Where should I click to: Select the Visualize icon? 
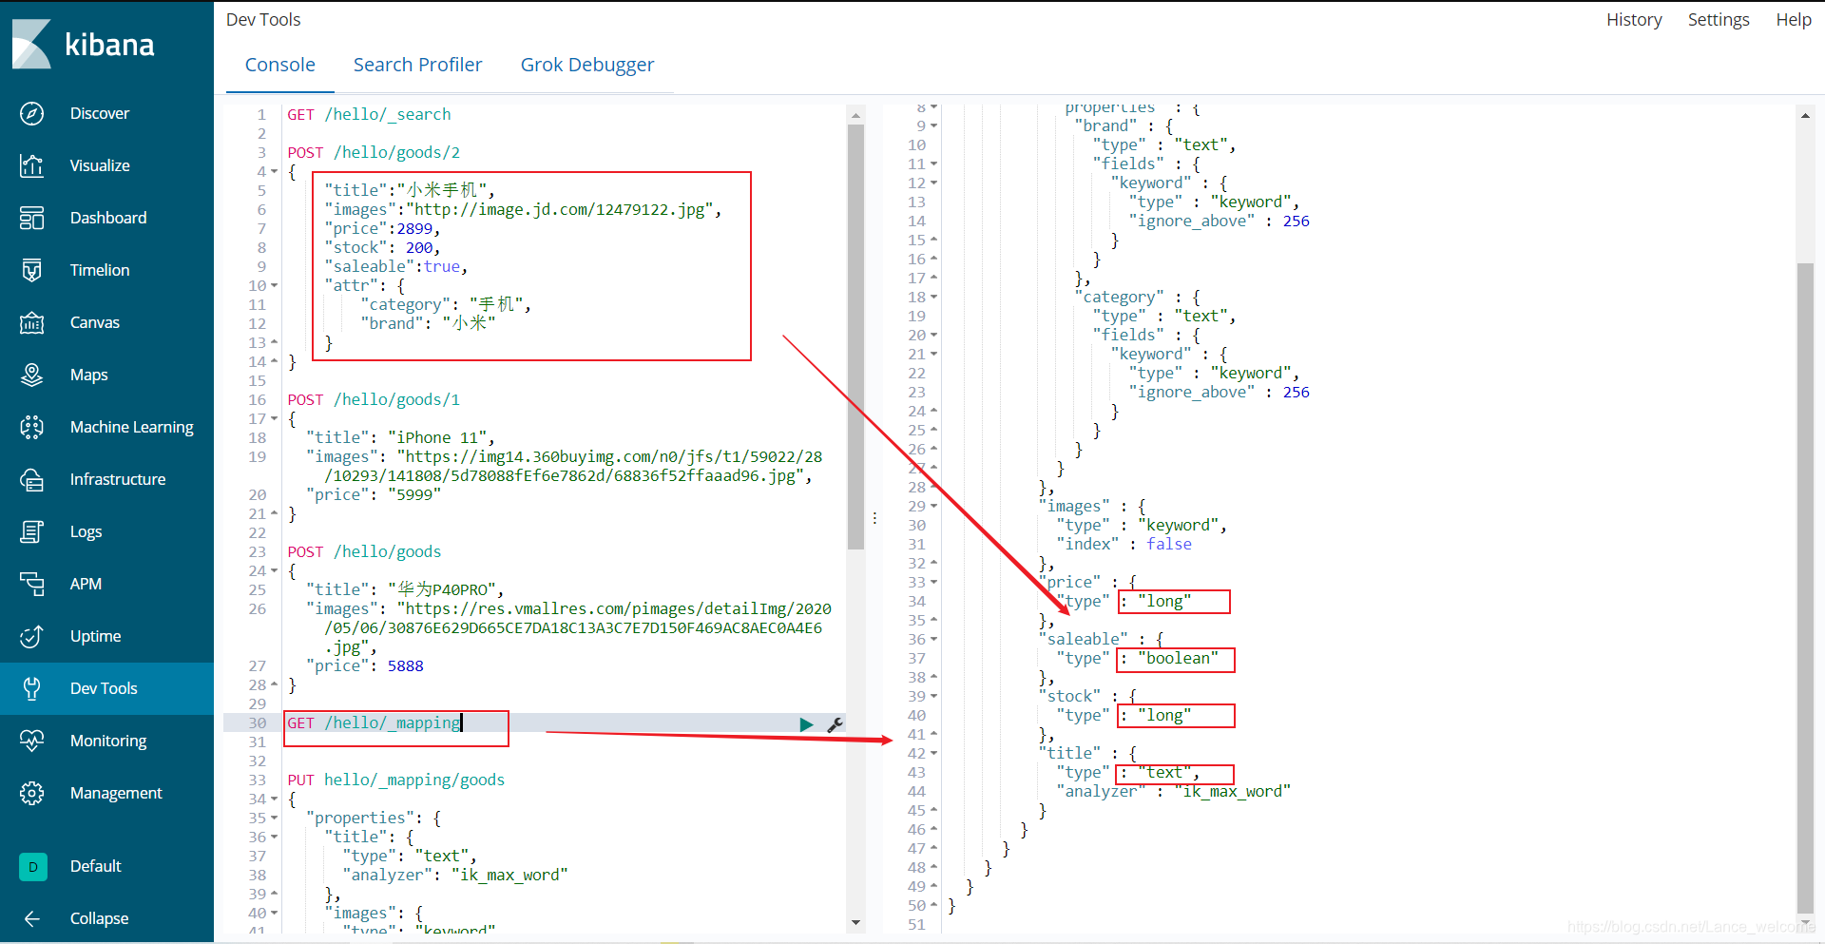[x=101, y=164]
